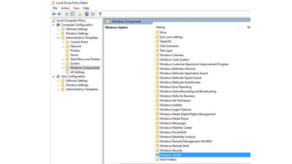
Task: Open the View menu
Action: coord(76,8)
